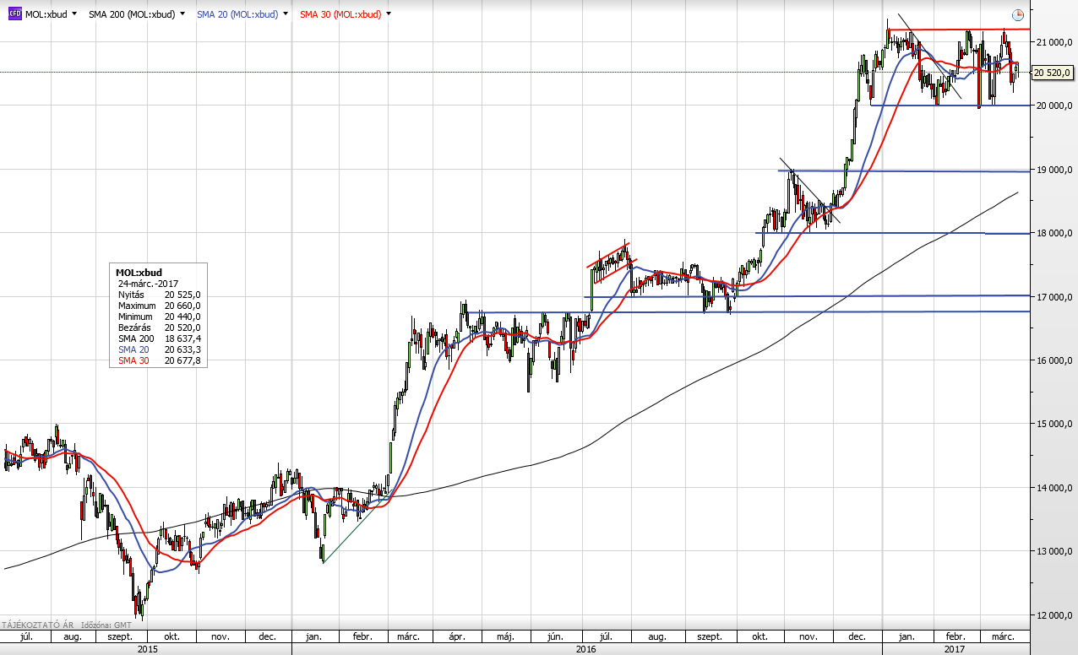
Task: Click the 21 000,0 price axis label
Action: pos(1054,42)
